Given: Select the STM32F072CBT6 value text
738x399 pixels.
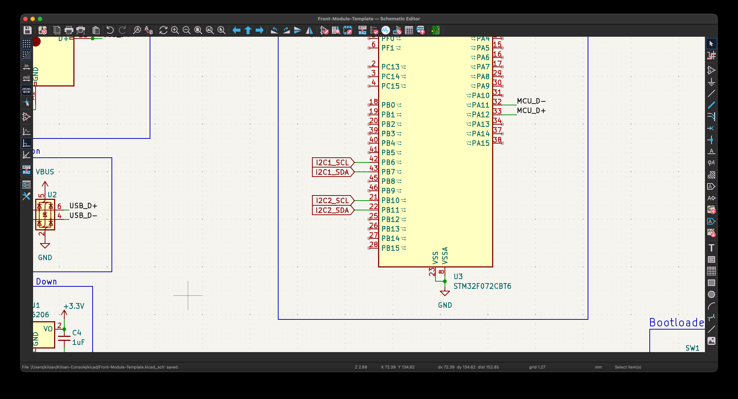Looking at the screenshot, I should (x=482, y=286).
